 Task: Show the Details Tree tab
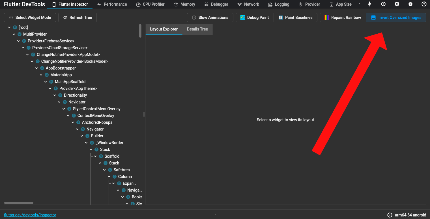click(197, 29)
